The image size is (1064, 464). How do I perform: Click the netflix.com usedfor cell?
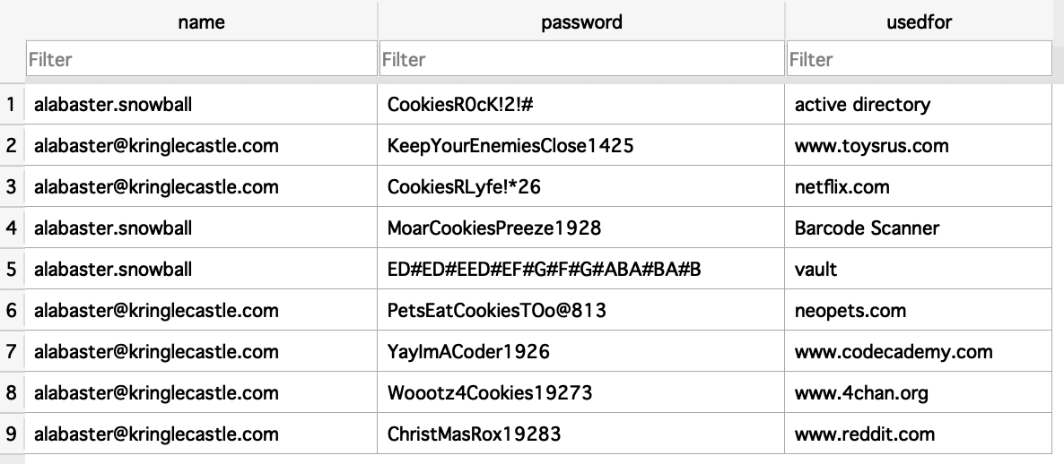918,187
